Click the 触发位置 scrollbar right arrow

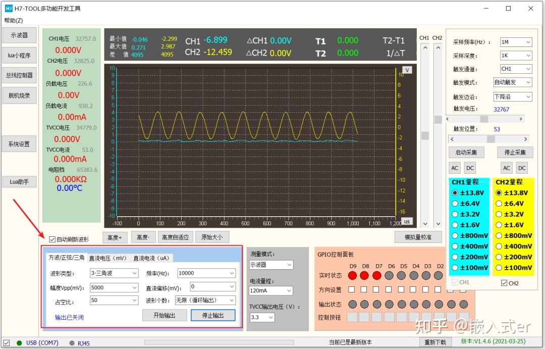tap(525, 139)
